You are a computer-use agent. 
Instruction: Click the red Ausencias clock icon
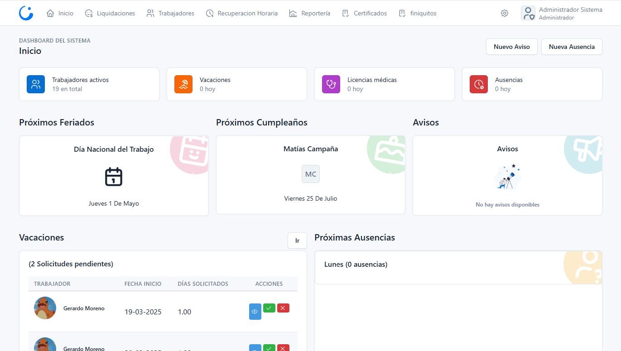pyautogui.click(x=479, y=84)
